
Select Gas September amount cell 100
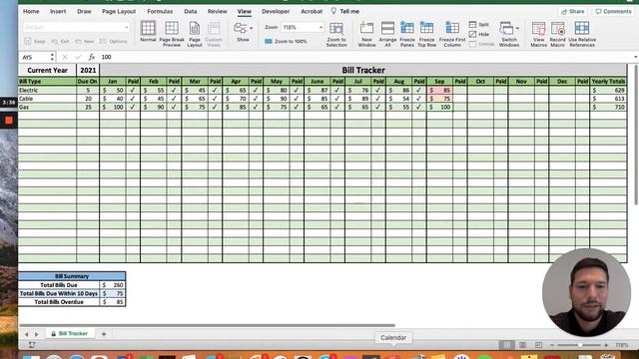pyautogui.click(x=439, y=107)
